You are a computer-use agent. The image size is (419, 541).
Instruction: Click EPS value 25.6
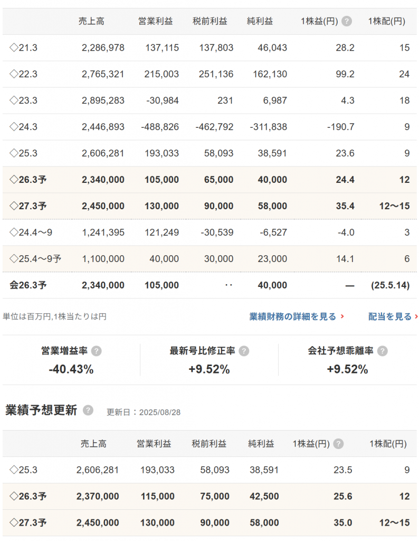tap(343, 497)
